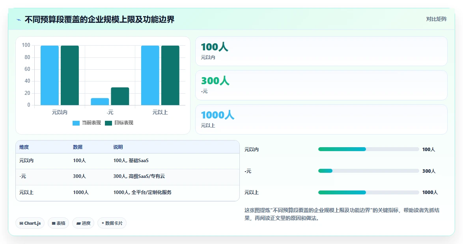Select table cell 300人, 高级SaaS/专有云
The height and width of the screenshot is (244, 463).
pyautogui.click(x=139, y=176)
